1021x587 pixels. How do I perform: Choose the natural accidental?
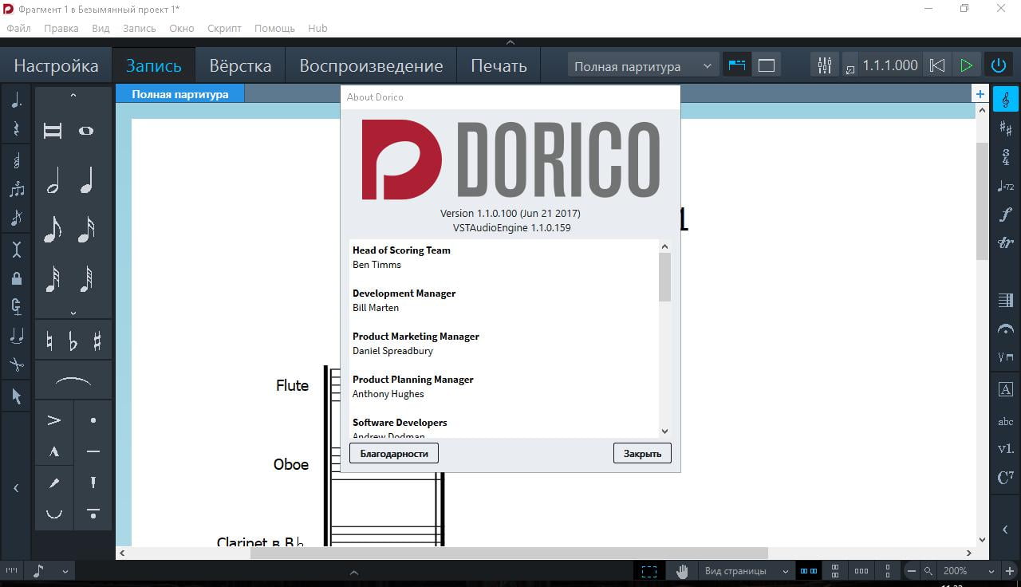pos(49,341)
